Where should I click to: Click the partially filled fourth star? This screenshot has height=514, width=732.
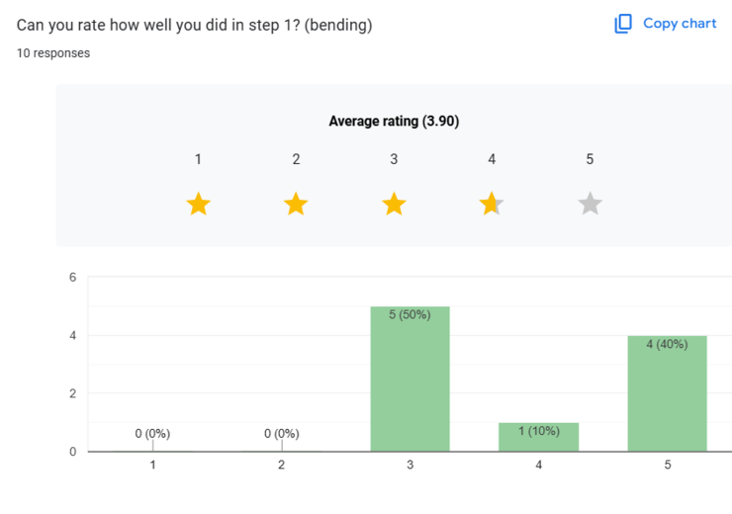pos(492,205)
